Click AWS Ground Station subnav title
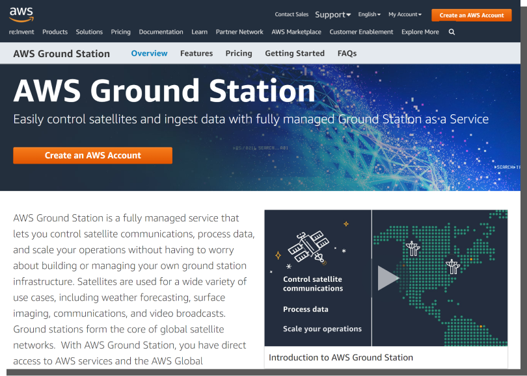The height and width of the screenshot is (376, 527). 62,54
